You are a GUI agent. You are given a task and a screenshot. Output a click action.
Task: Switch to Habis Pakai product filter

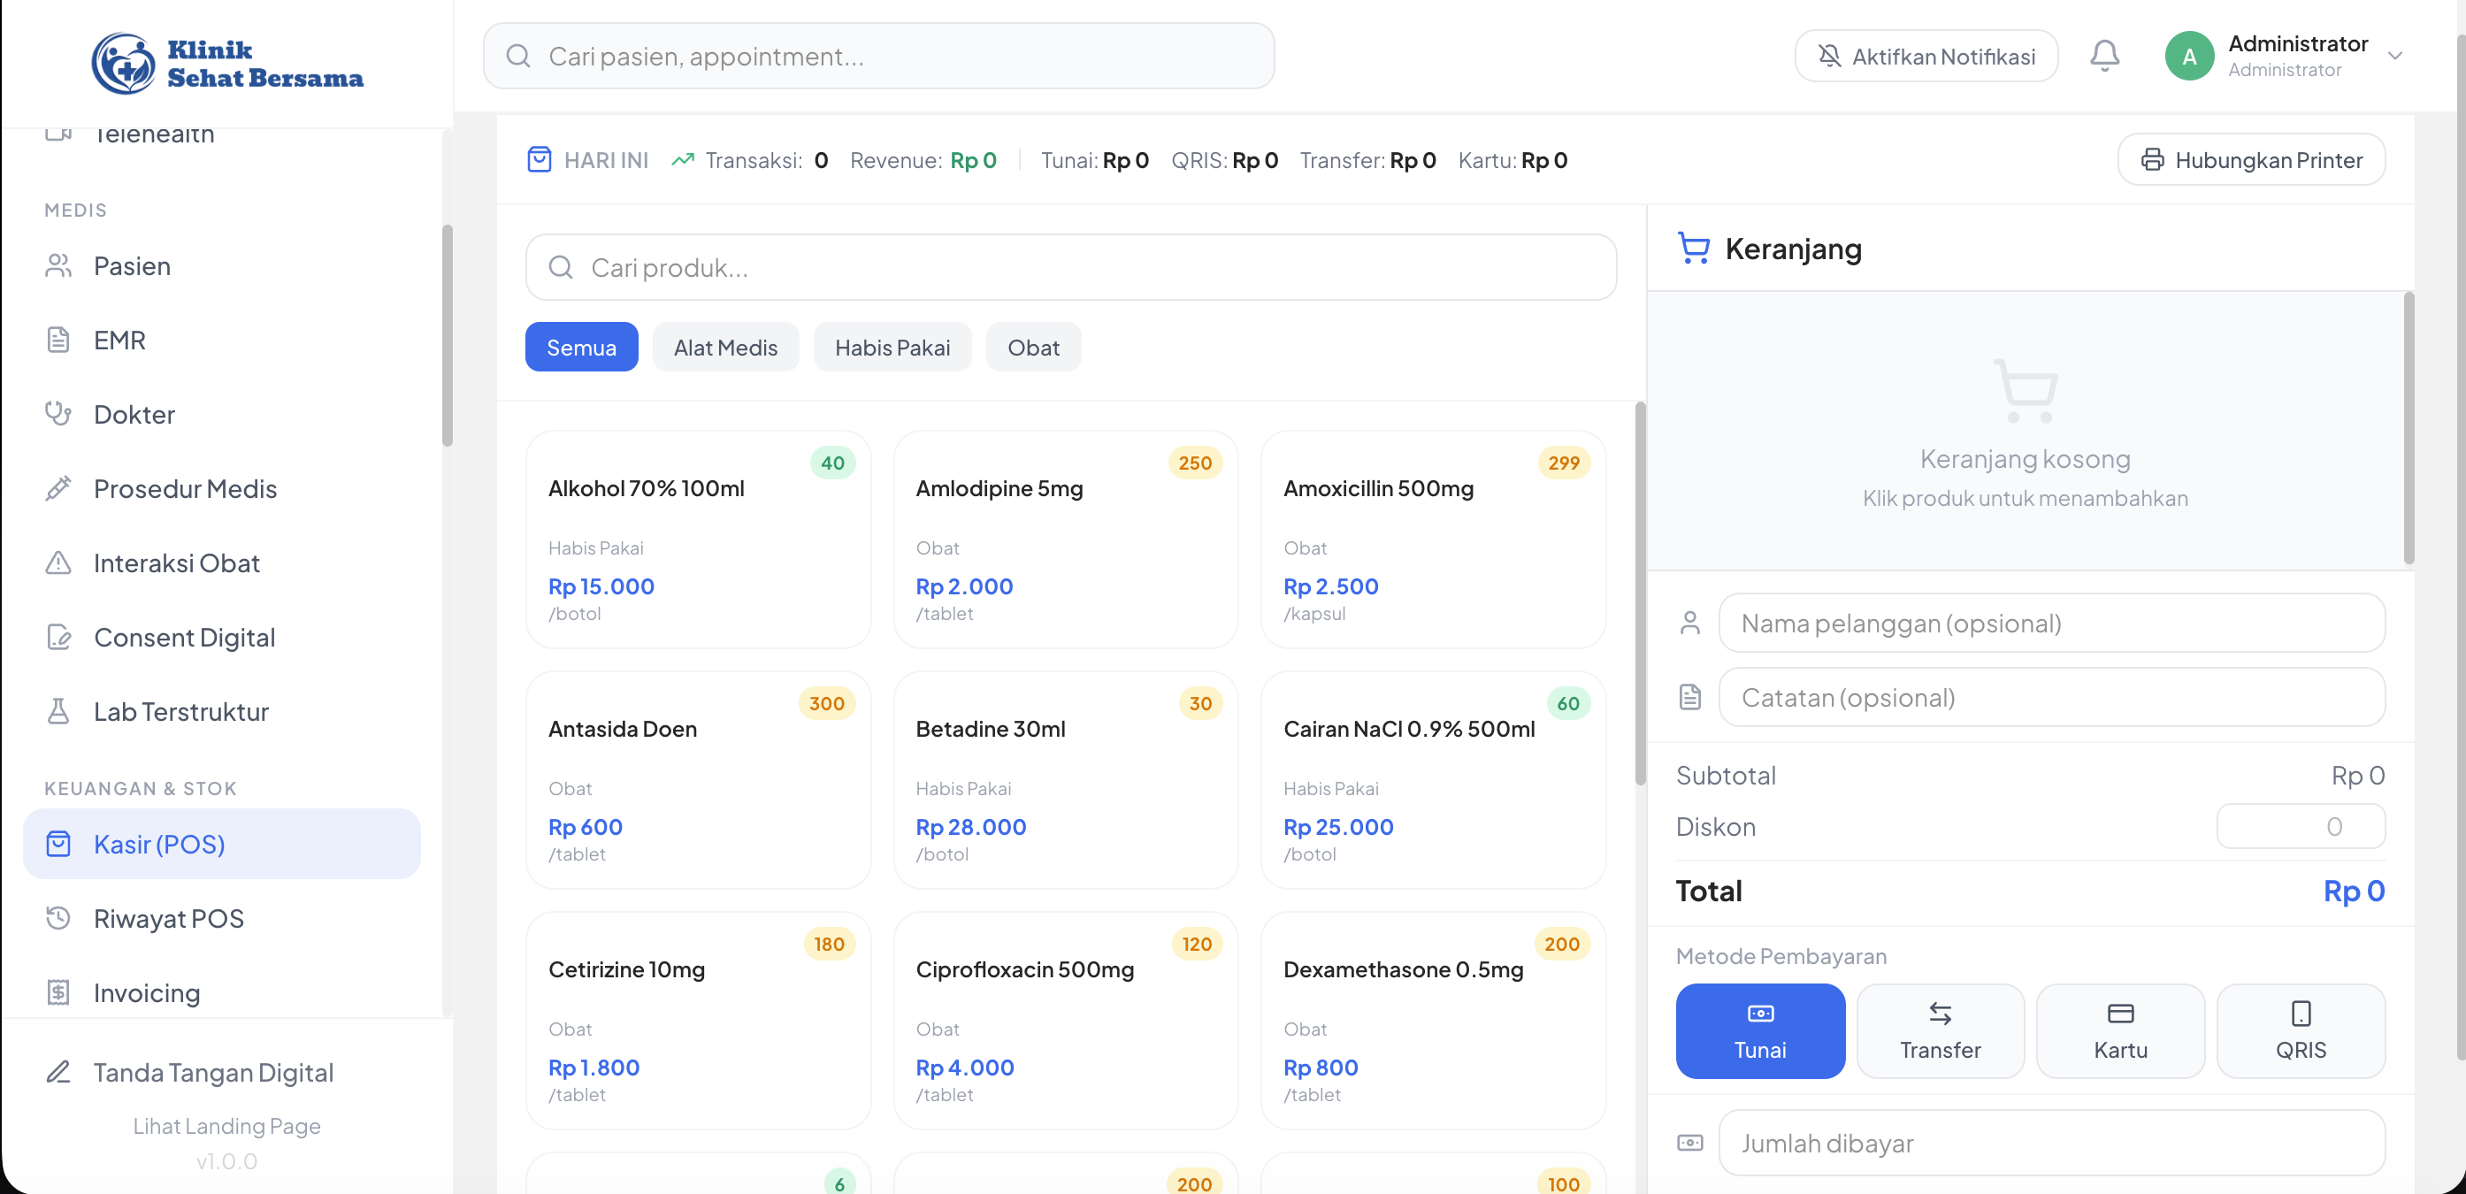892,347
